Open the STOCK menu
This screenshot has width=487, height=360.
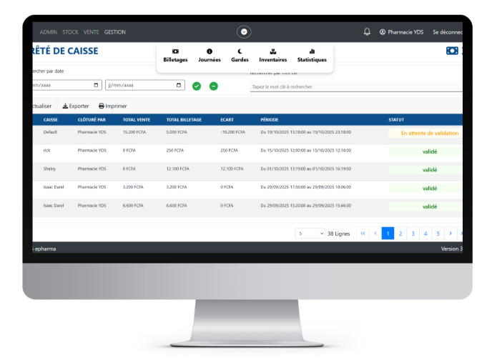(x=70, y=32)
